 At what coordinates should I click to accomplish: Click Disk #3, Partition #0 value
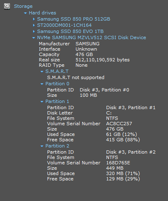coord(104,90)
